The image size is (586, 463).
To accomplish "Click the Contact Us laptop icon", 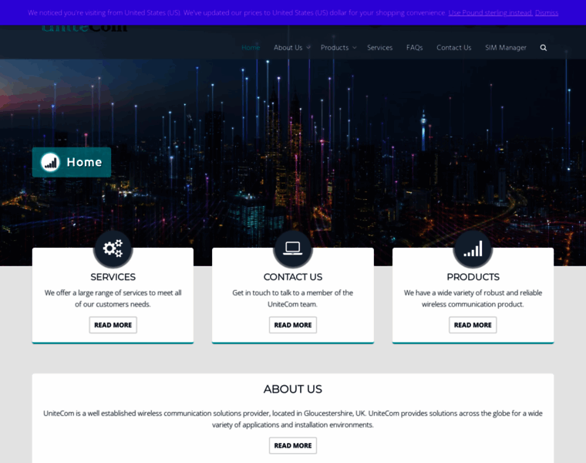I will (x=292, y=248).
